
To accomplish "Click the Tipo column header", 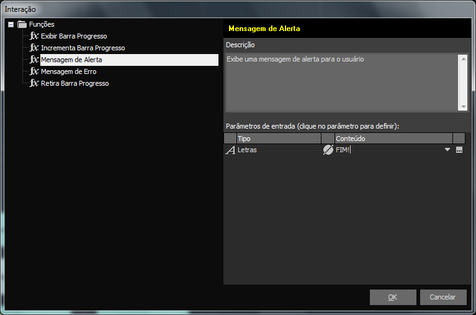I will pos(278,139).
